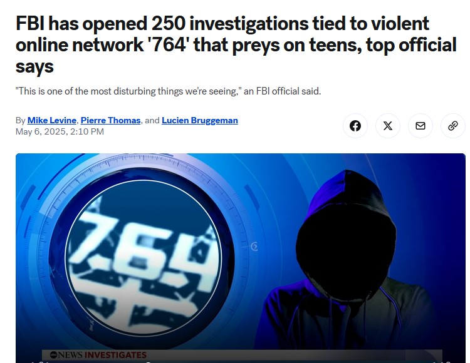Click the ABC News logo in the banner
Image resolution: width=470 pixels, height=363 pixels.
66,355
